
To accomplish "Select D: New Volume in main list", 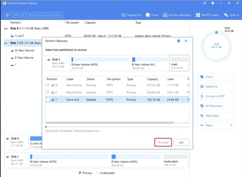I will pos(24,50).
